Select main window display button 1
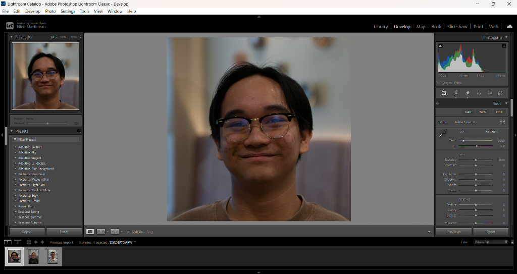The height and width of the screenshot is (274, 517). pyautogui.click(x=8, y=242)
